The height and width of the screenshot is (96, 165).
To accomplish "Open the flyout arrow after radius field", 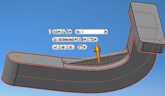I will (x=106, y=32).
